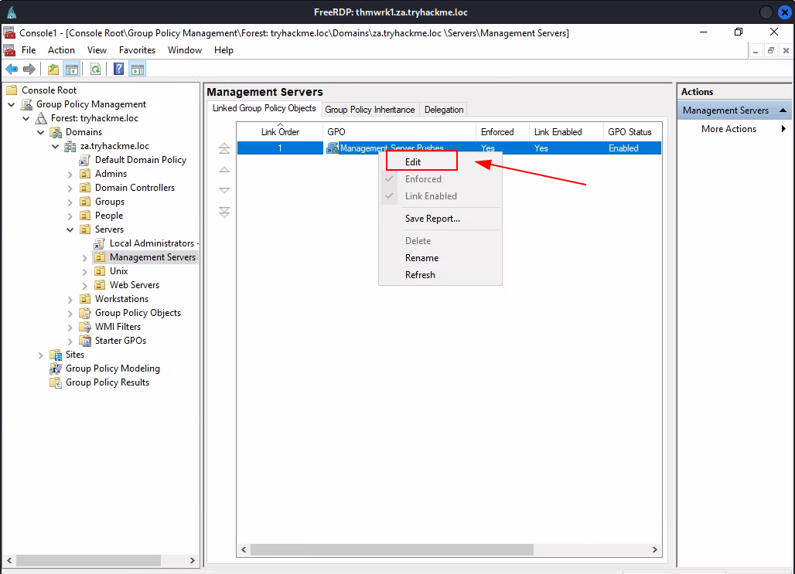Click the Group Policy Objects container icon
795x574 pixels.
(x=84, y=313)
